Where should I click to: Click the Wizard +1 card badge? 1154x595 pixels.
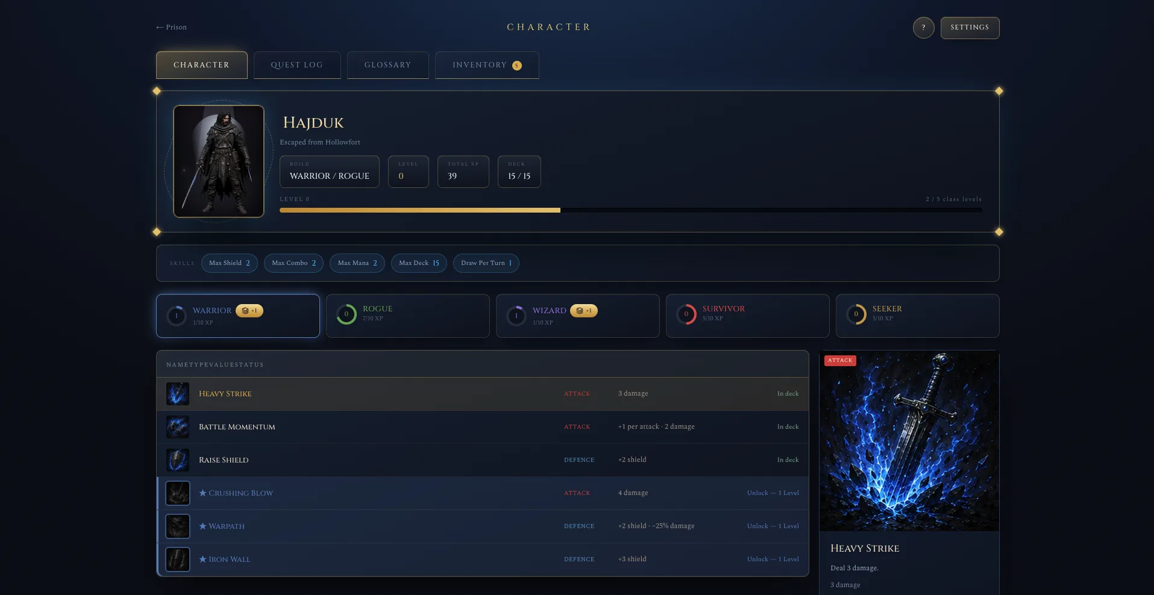[x=584, y=311]
